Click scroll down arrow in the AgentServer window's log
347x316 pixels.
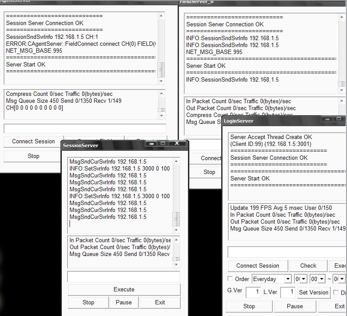161,81
